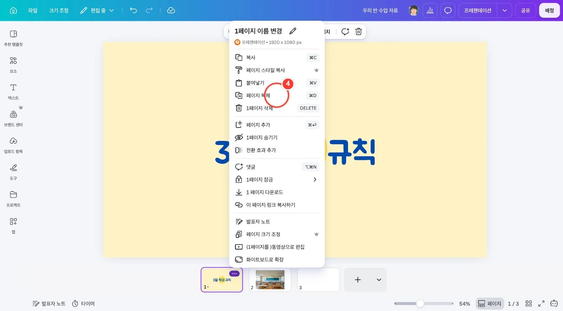Check cloud save status icon
The height and width of the screenshot is (311, 563).
[x=171, y=11]
